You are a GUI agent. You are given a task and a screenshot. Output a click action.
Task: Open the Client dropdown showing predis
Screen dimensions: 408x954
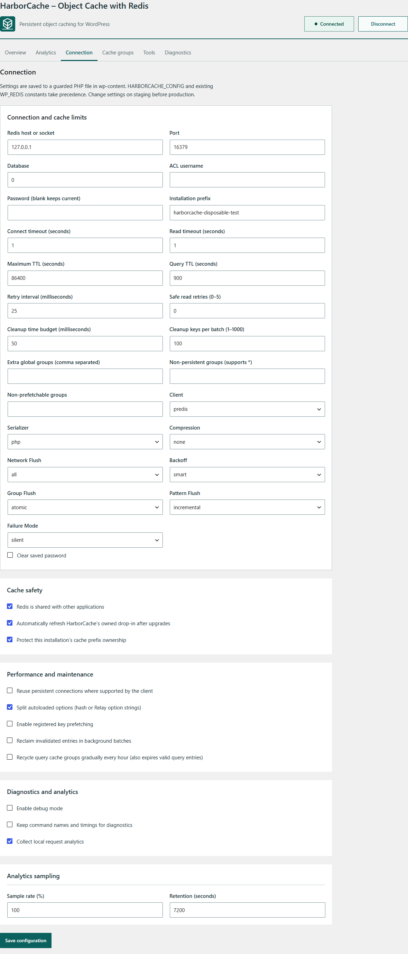[x=247, y=409]
